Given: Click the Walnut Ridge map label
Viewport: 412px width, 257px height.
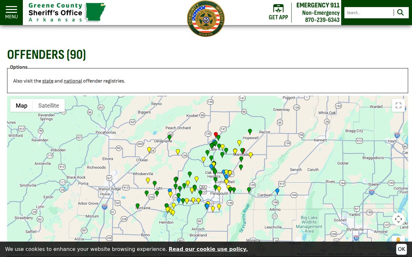Looking at the screenshot, I should [110, 189].
